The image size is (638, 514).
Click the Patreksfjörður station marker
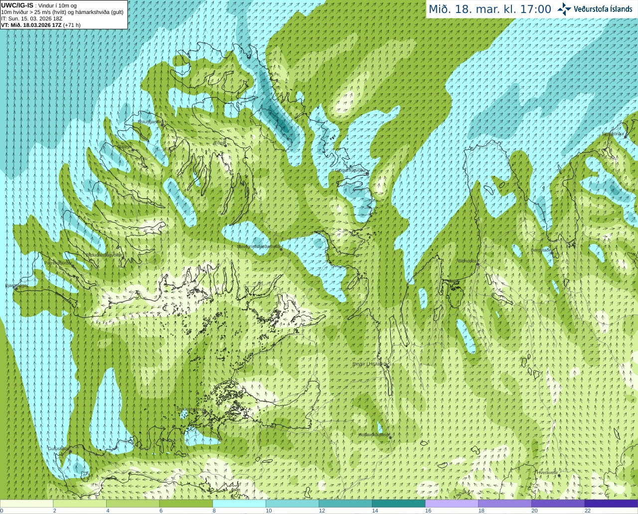[x=73, y=265]
